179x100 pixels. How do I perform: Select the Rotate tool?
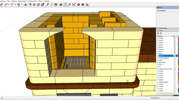[38, 5]
